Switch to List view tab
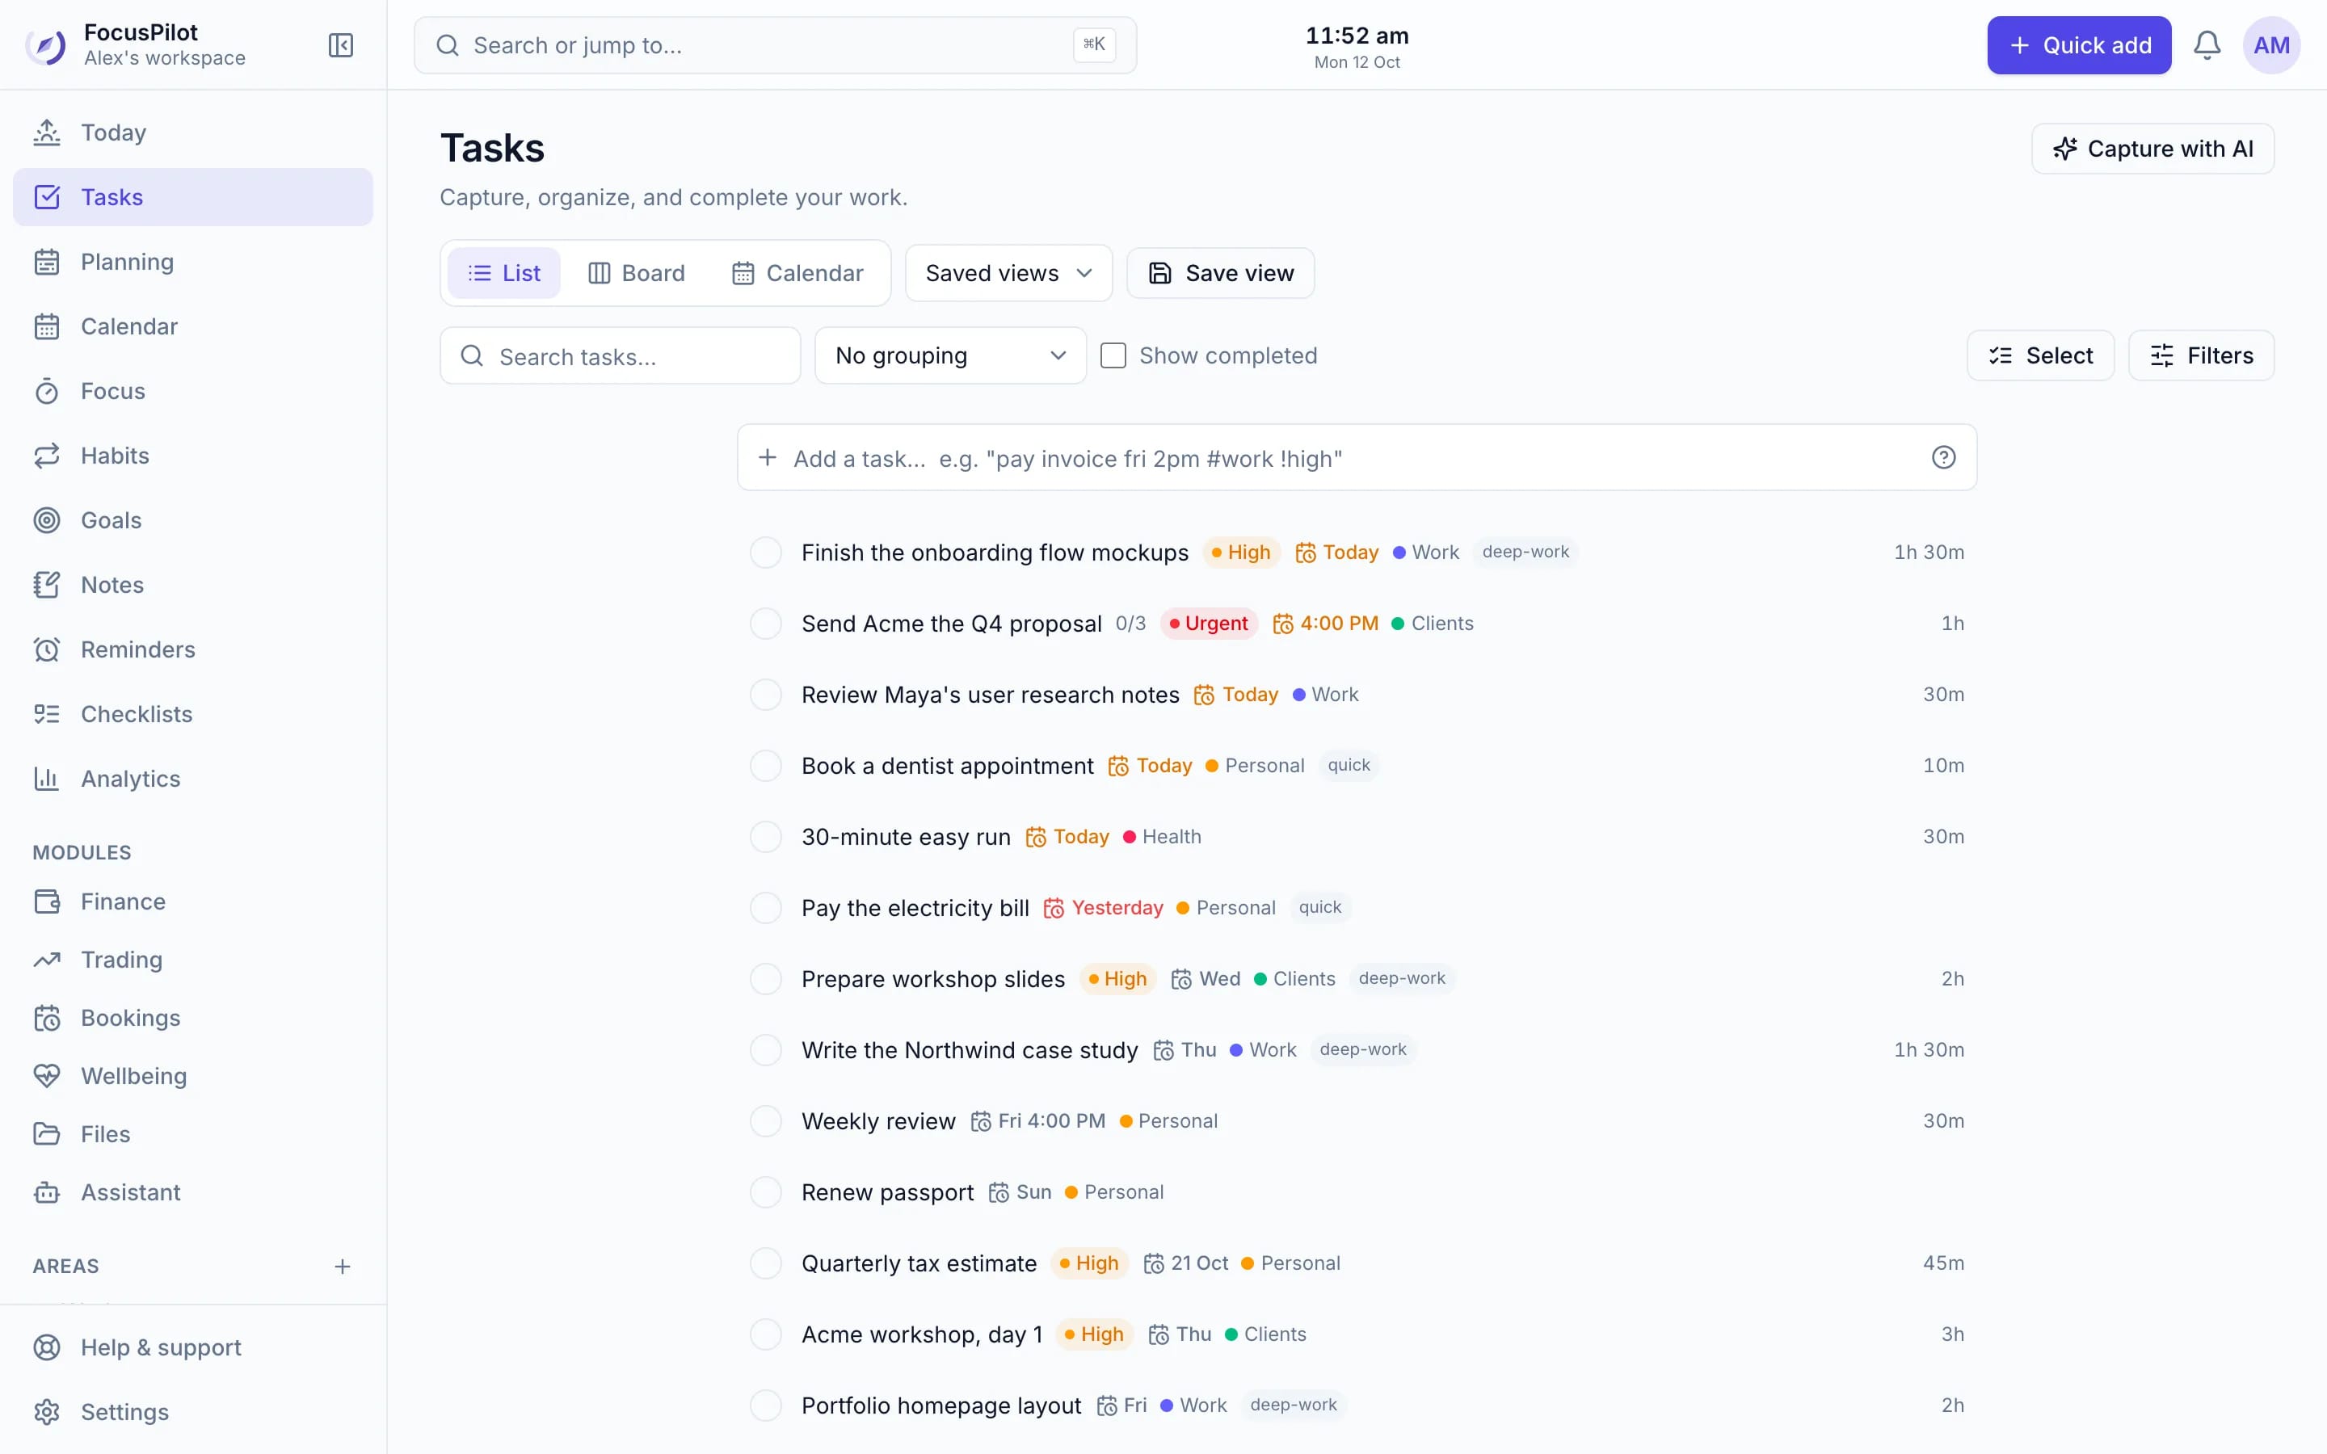The height and width of the screenshot is (1454, 2327). coord(504,273)
